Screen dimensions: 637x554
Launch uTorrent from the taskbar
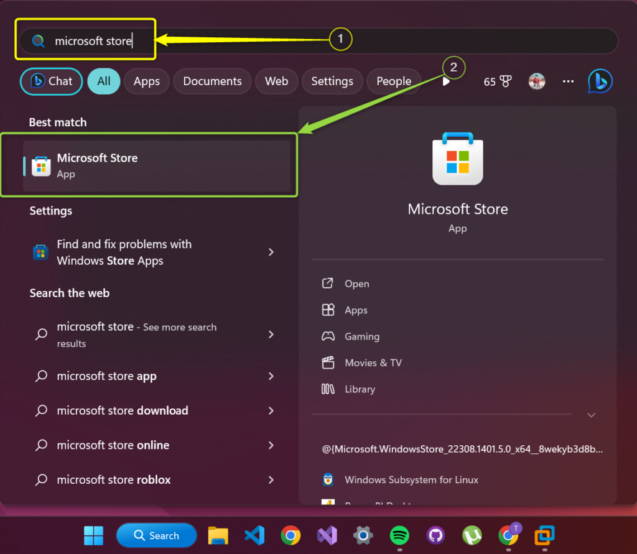(472, 535)
